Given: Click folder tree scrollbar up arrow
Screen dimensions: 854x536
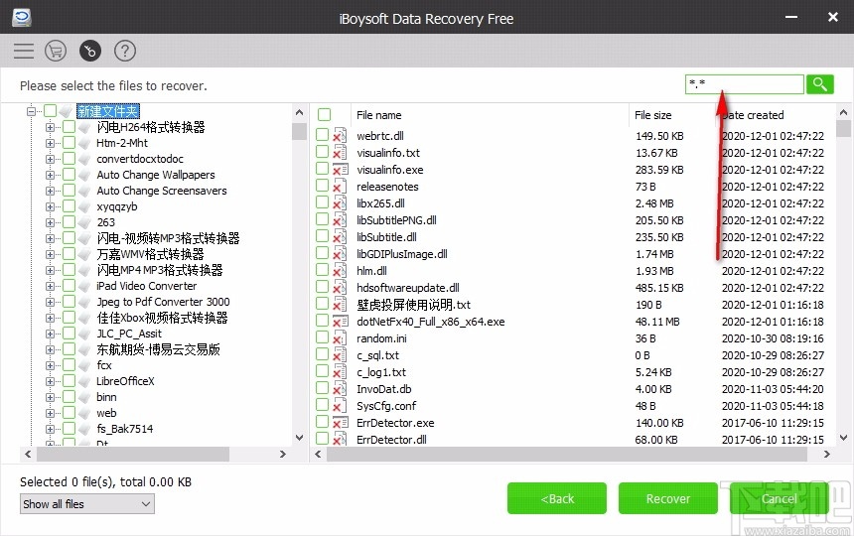Looking at the screenshot, I should click(x=299, y=112).
